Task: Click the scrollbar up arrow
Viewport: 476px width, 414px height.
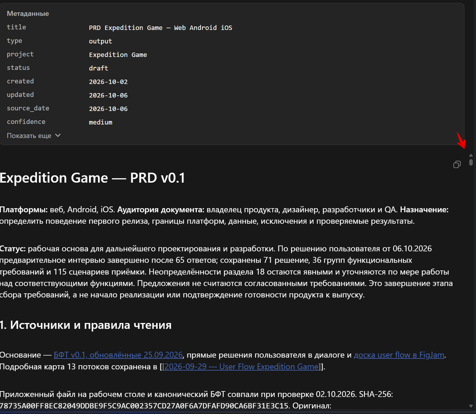Action: point(471,155)
